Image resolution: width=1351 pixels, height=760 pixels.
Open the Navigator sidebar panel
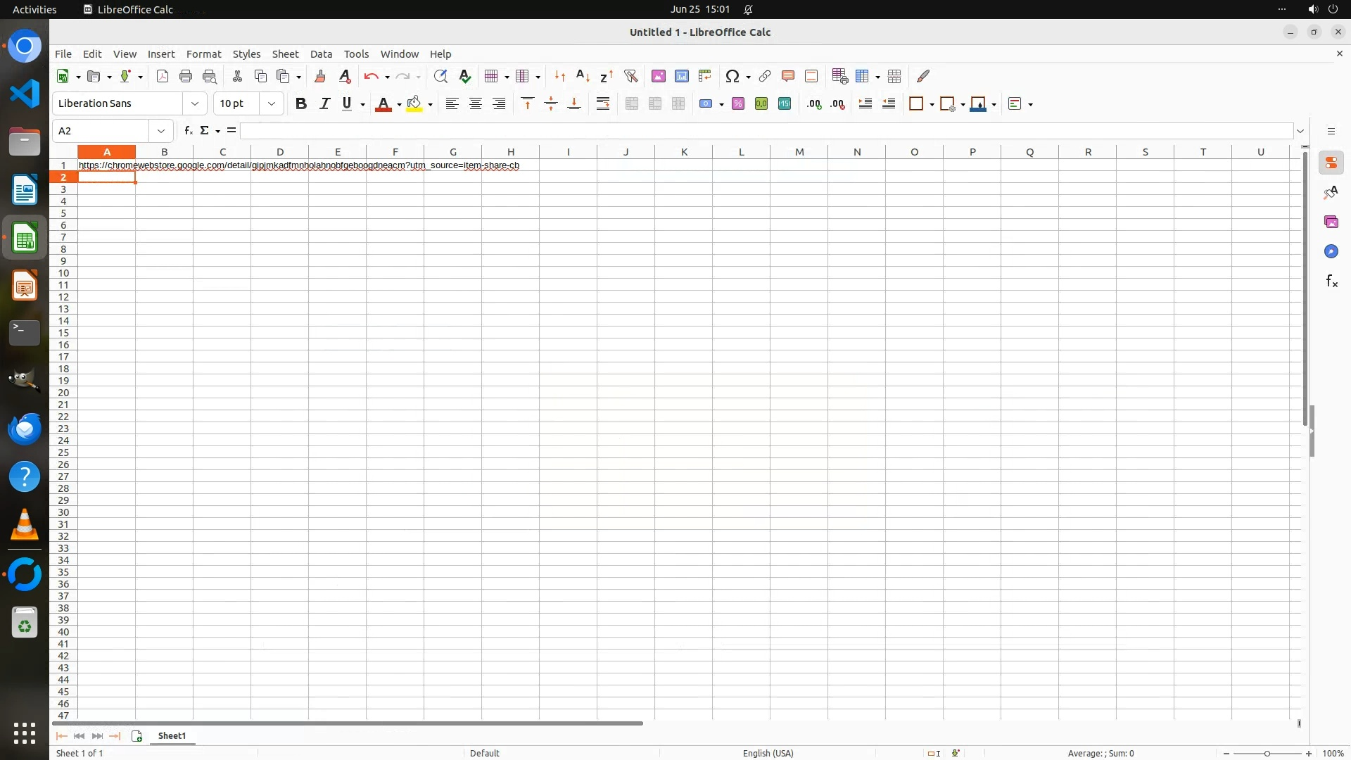pos(1331,252)
